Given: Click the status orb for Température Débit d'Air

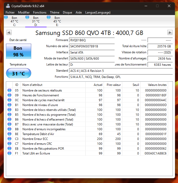Looking at the screenshot, I should 9,134.
